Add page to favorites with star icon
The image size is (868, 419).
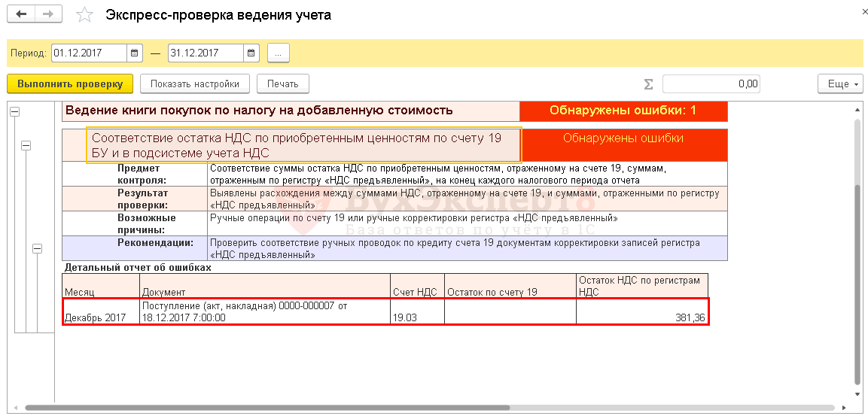pyautogui.click(x=85, y=15)
